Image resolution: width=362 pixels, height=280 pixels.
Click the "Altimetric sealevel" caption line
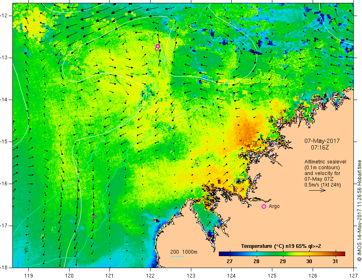click(x=325, y=162)
